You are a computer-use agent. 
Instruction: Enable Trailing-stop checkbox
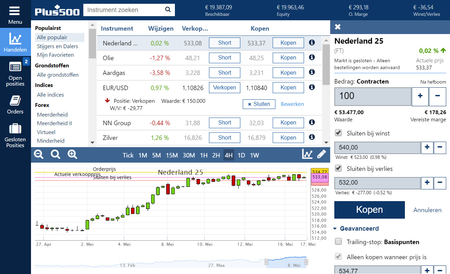click(338, 242)
